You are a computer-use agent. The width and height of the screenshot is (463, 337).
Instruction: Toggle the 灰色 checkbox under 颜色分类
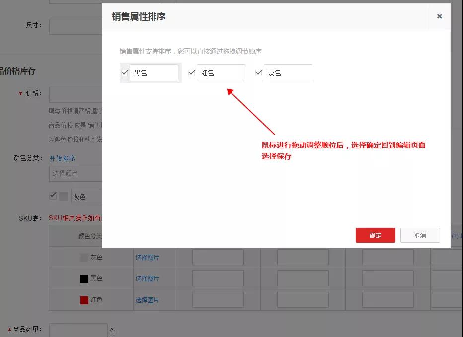[x=52, y=195]
